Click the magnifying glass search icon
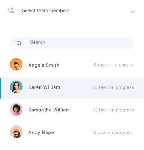144x150 pixels. (x=19, y=43)
